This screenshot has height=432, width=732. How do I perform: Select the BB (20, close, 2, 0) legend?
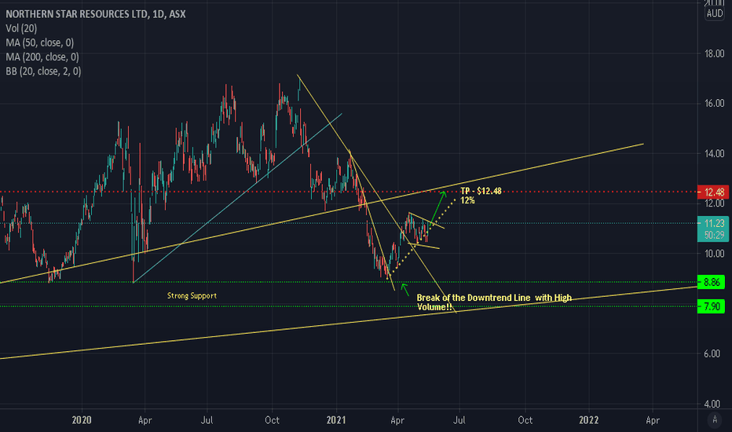pos(43,71)
